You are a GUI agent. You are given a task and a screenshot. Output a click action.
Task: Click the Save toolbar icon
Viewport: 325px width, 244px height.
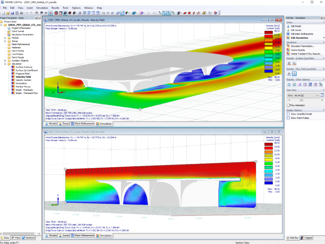click(x=13, y=13)
